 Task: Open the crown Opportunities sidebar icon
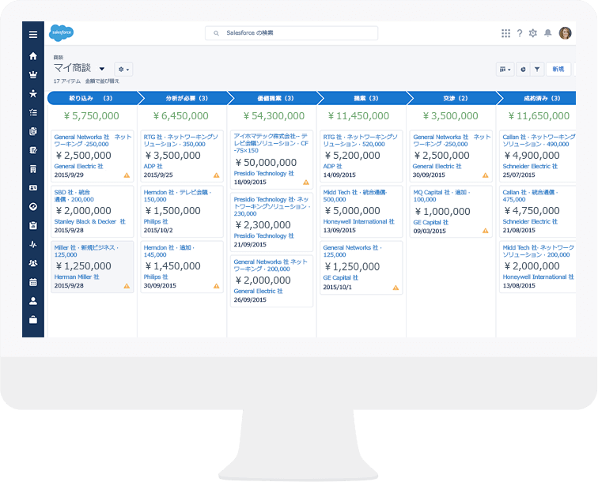coord(33,75)
